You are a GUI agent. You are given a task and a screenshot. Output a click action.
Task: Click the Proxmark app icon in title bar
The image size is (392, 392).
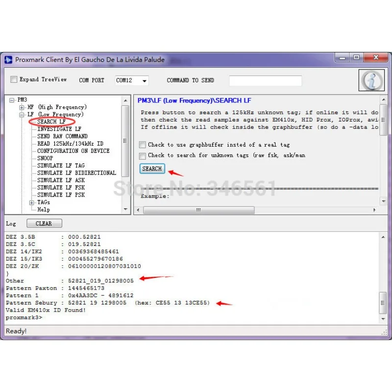[8, 60]
